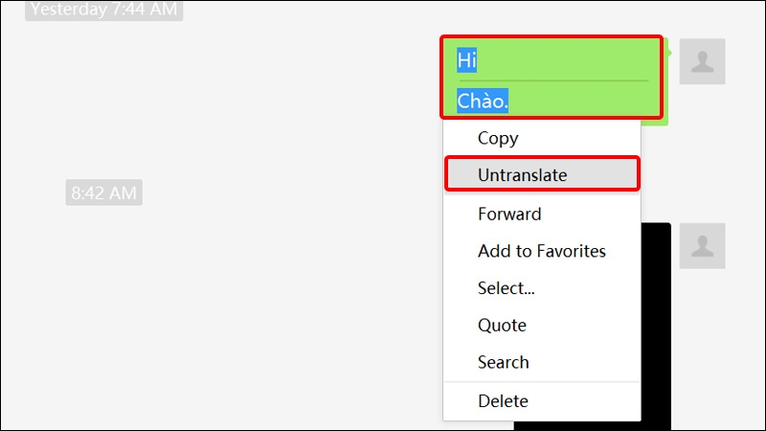Pick Search from the context menu
The image size is (766, 431).
click(x=504, y=362)
